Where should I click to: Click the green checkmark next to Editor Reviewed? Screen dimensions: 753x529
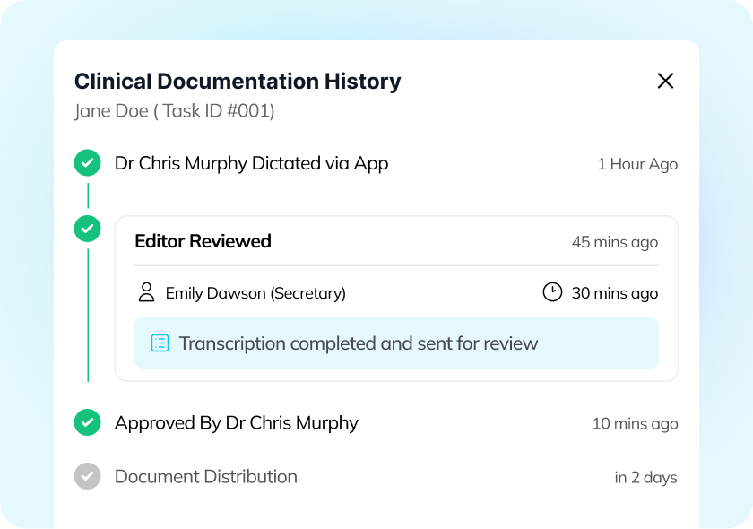pos(87,229)
